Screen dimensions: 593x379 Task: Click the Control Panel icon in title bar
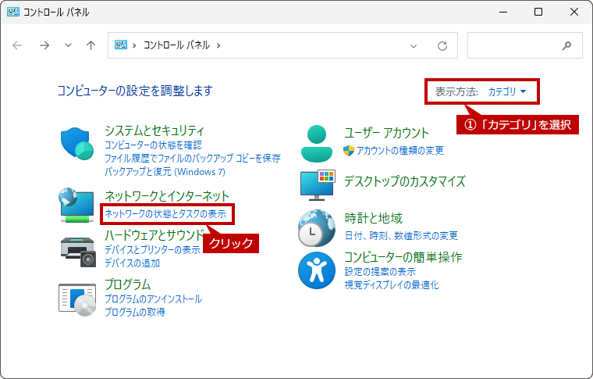pos(13,12)
